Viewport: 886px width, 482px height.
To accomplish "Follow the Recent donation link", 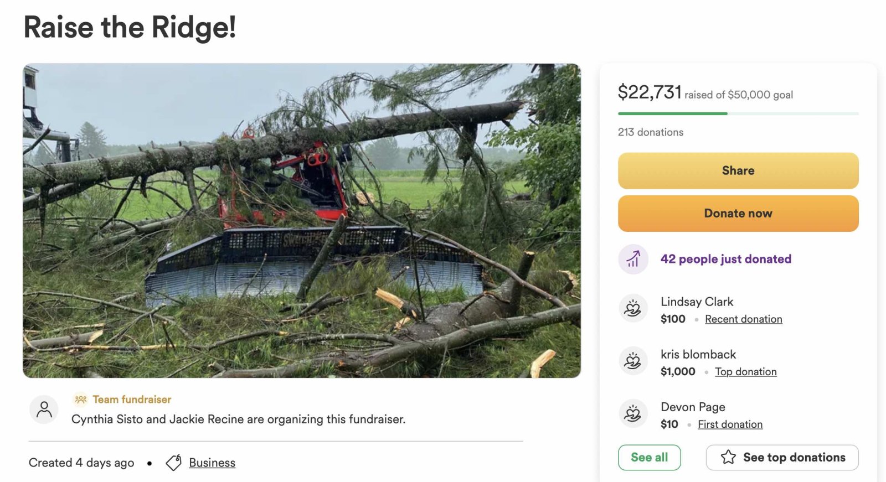I will tap(743, 319).
